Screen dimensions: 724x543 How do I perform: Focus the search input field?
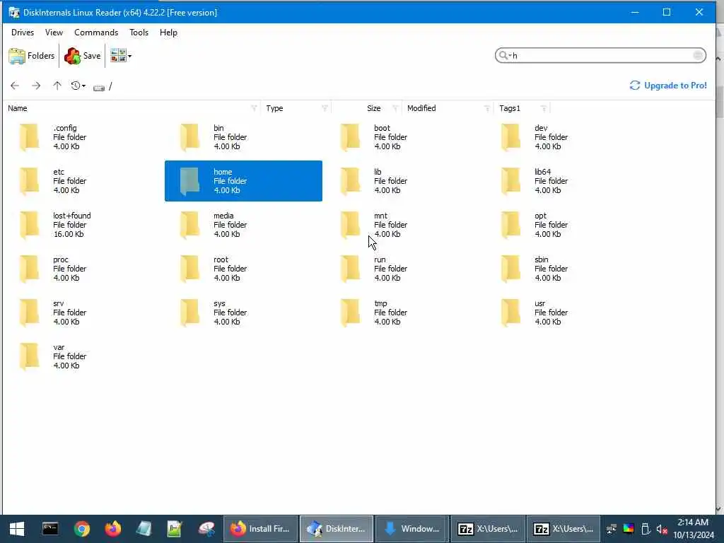coord(600,55)
